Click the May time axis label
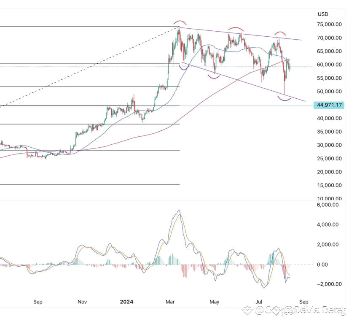 [215, 302]
